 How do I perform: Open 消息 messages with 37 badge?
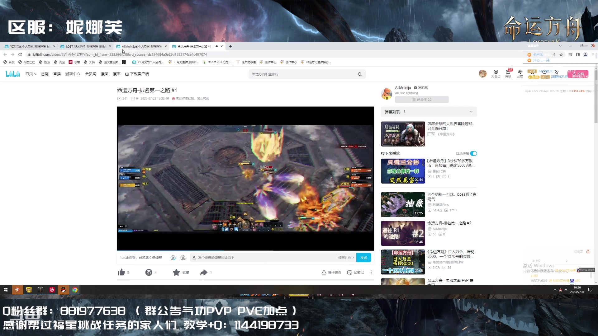pyautogui.click(x=508, y=74)
